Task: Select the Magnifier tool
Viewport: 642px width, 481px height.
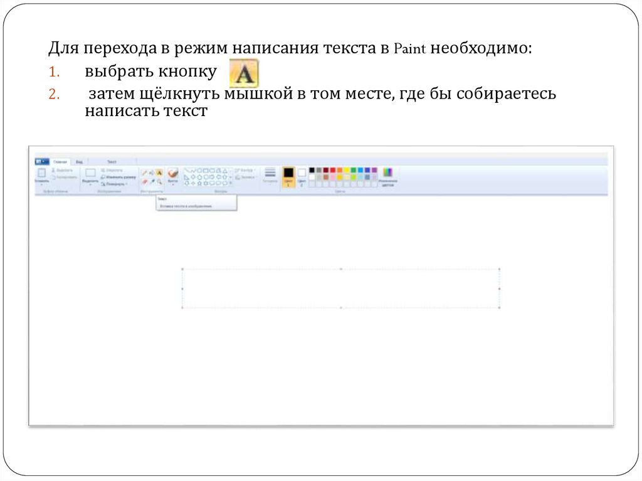Action: 159,182
